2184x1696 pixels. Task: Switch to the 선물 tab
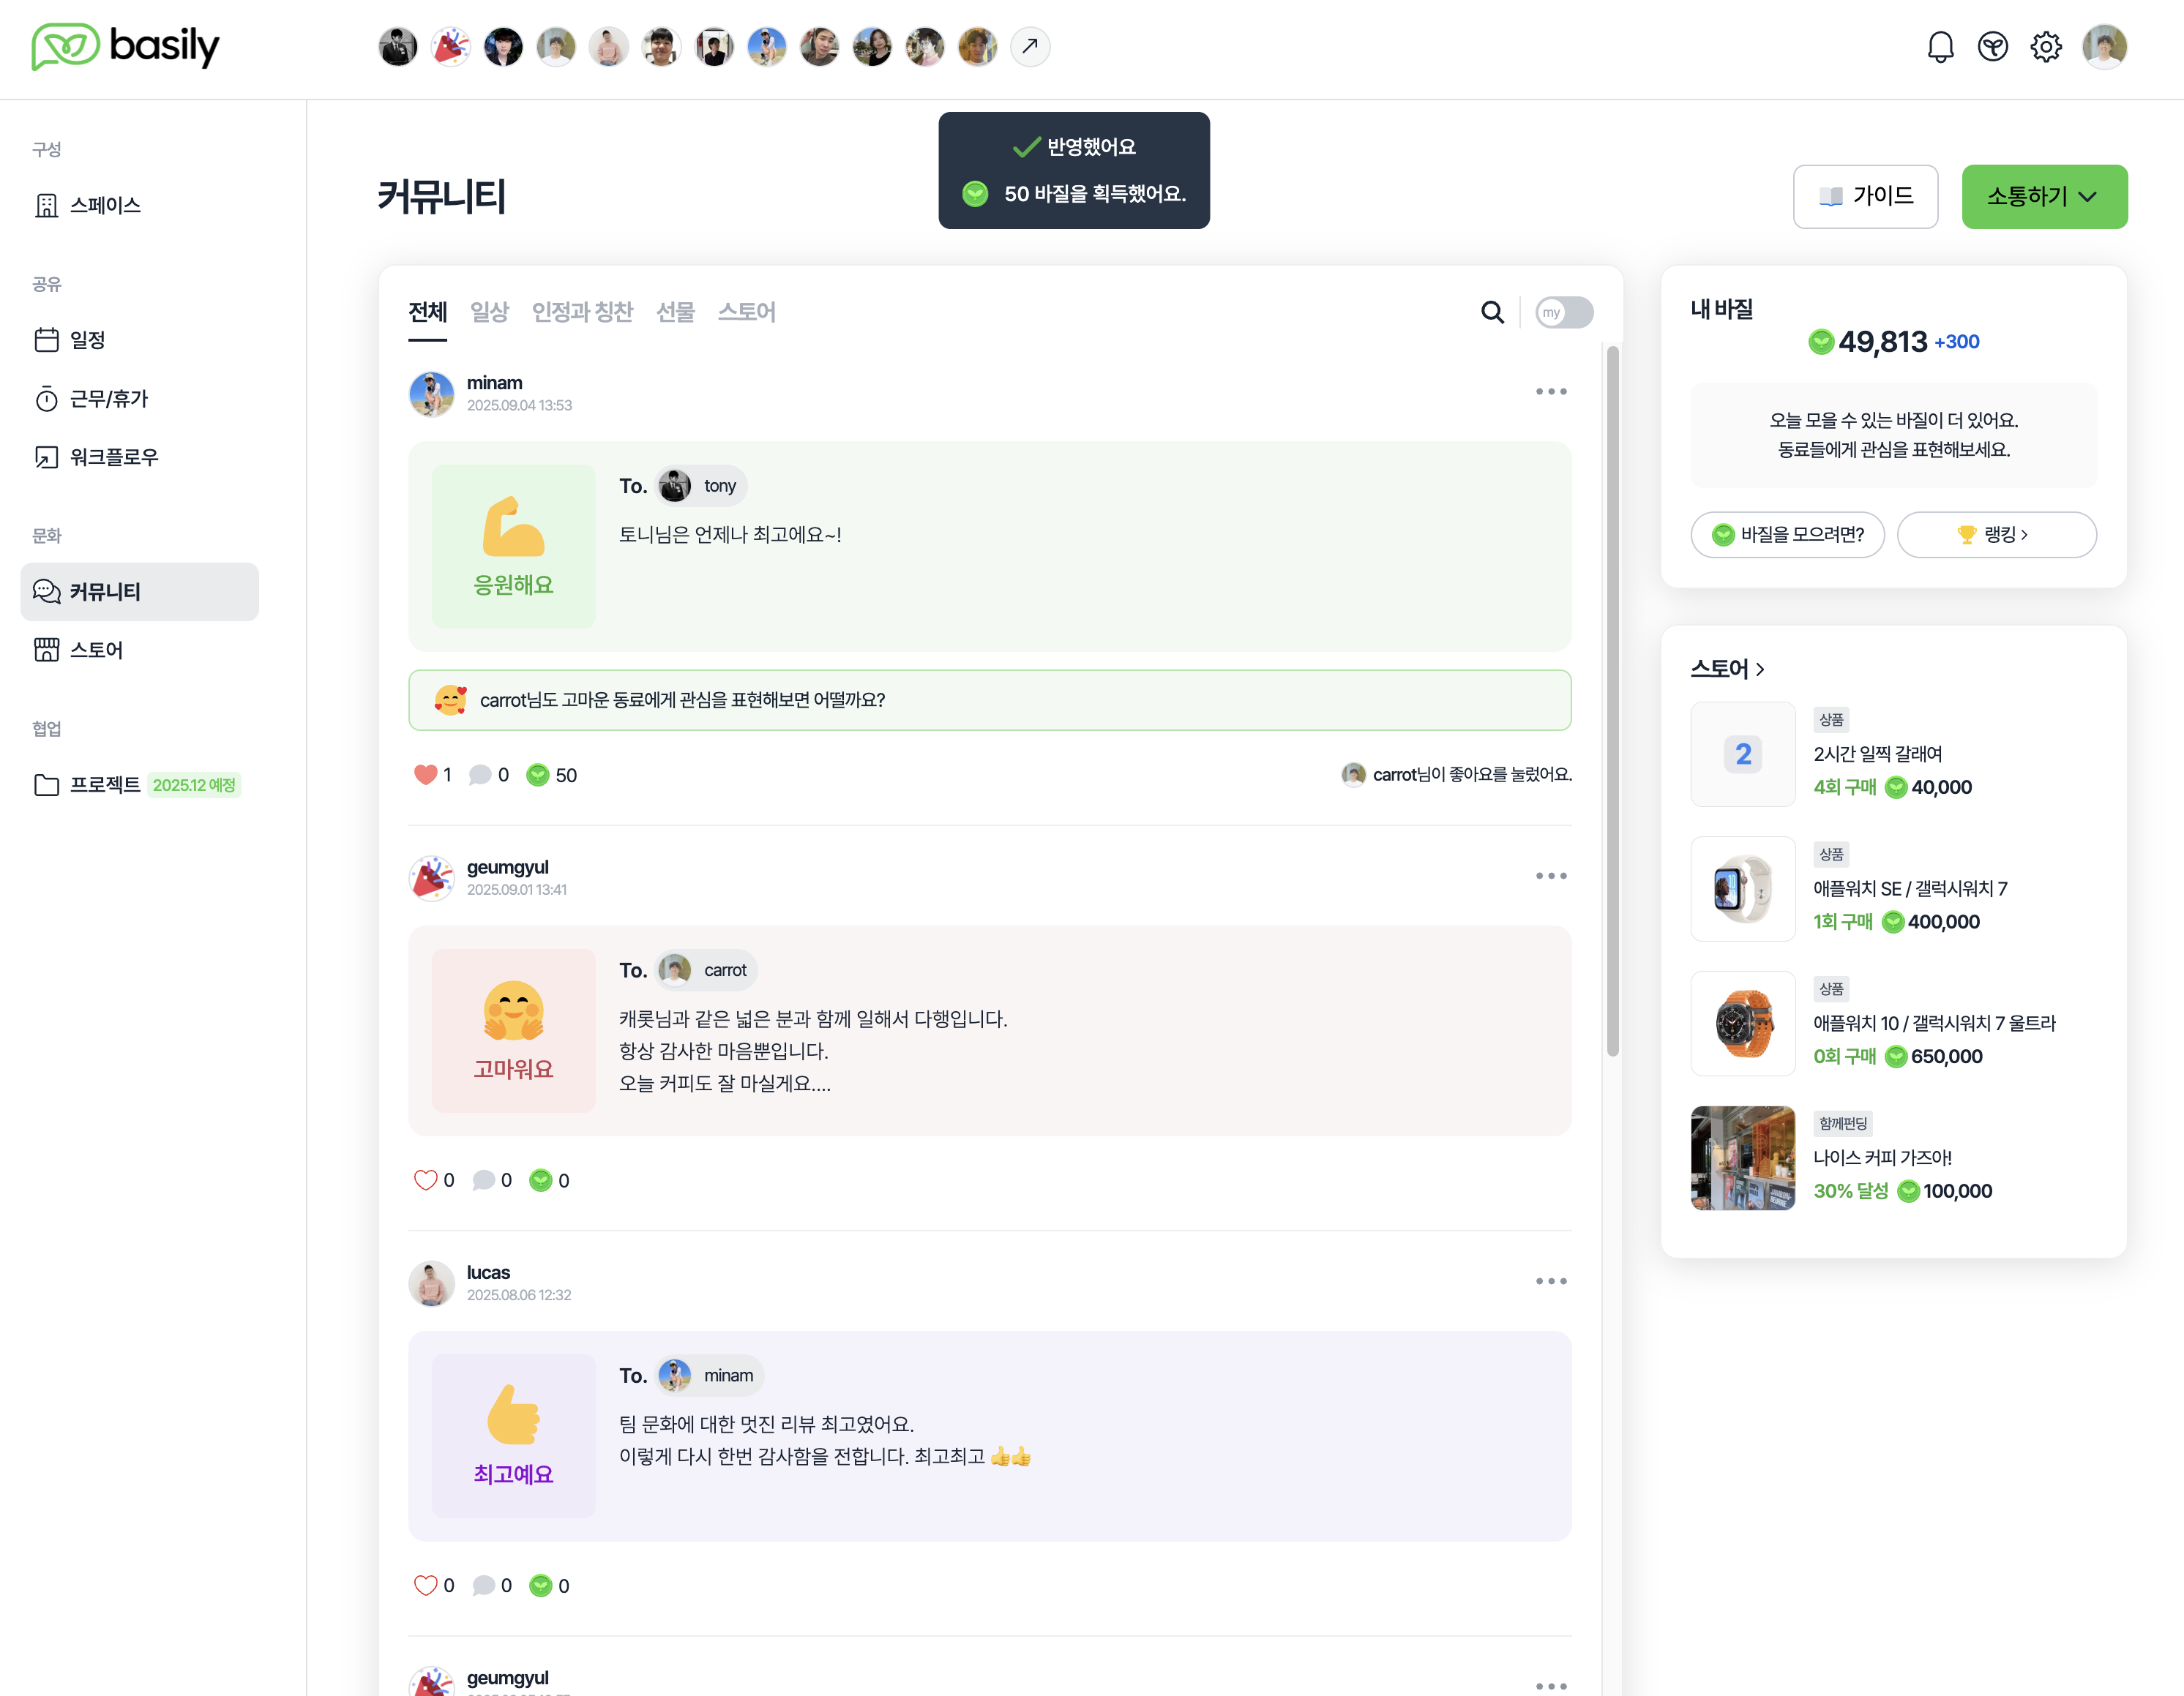[675, 313]
